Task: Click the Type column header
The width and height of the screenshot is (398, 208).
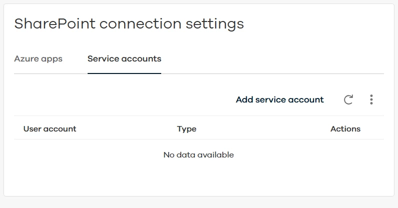Action: (187, 129)
